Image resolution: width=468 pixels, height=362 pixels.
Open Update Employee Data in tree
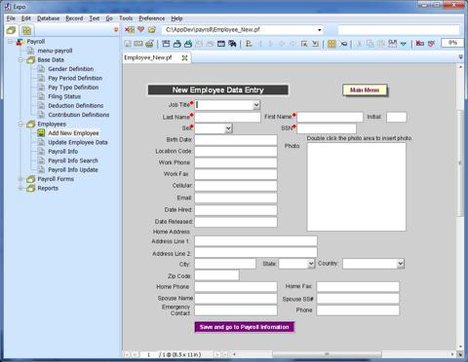click(x=78, y=142)
